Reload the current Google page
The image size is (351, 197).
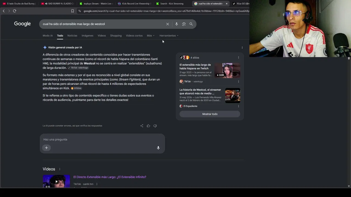(x=15, y=11)
